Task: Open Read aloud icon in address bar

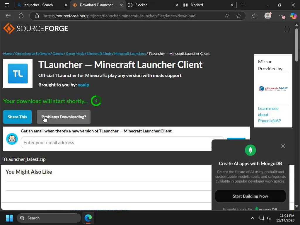Action: point(227,16)
